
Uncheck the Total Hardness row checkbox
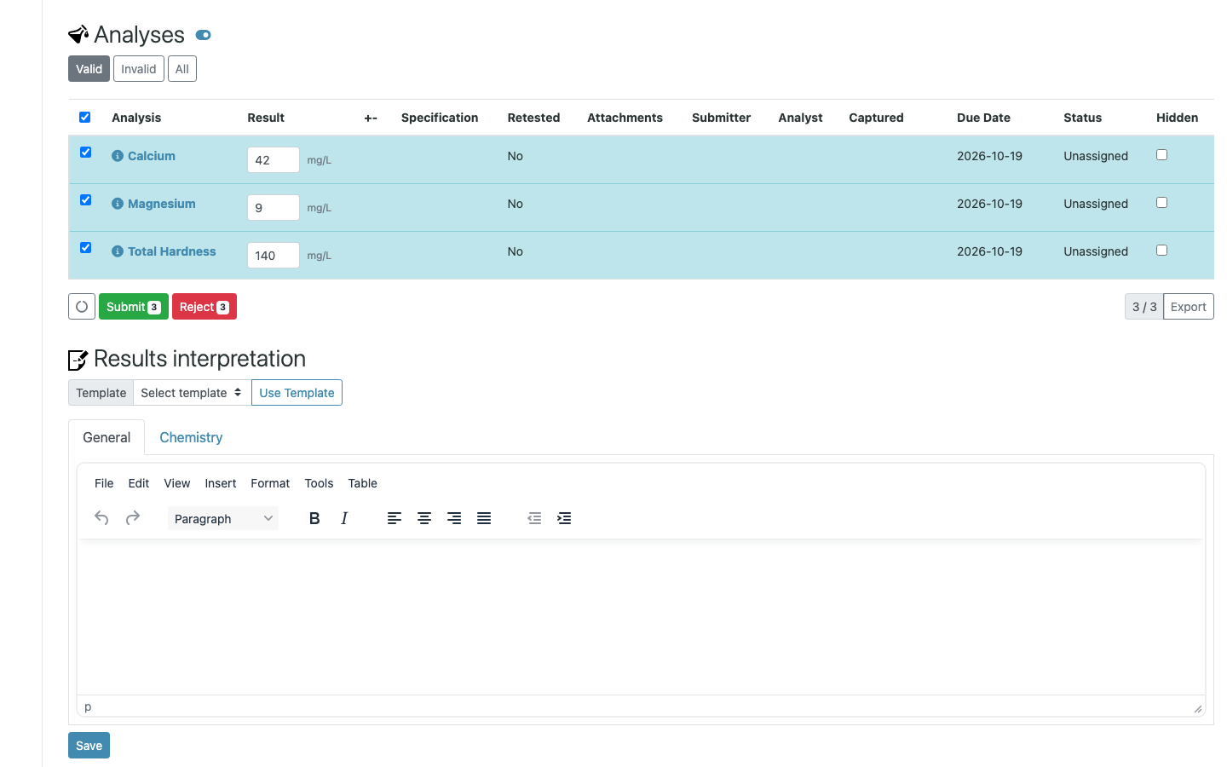[85, 247]
